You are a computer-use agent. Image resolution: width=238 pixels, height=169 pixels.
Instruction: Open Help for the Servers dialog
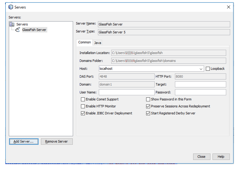pyautogui.click(x=221, y=157)
